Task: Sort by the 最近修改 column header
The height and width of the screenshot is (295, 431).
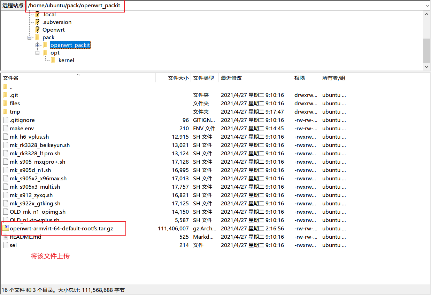Action: click(231, 78)
